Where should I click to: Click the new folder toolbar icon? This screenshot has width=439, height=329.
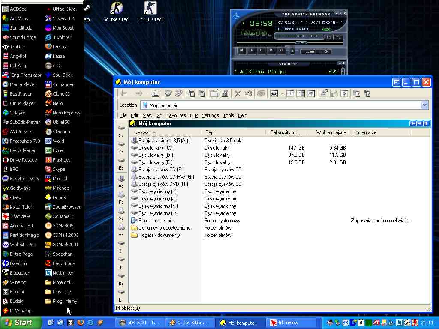(x=214, y=93)
